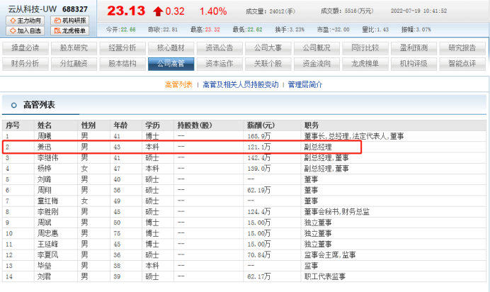Switch to 股东研究 tab
The height and width of the screenshot is (292, 490).
click(x=74, y=48)
